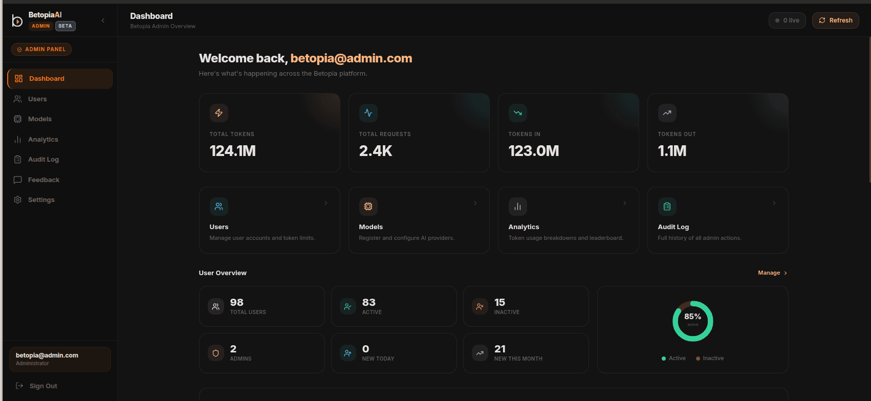Click the Active users check icon
871x401 pixels.
point(348,307)
